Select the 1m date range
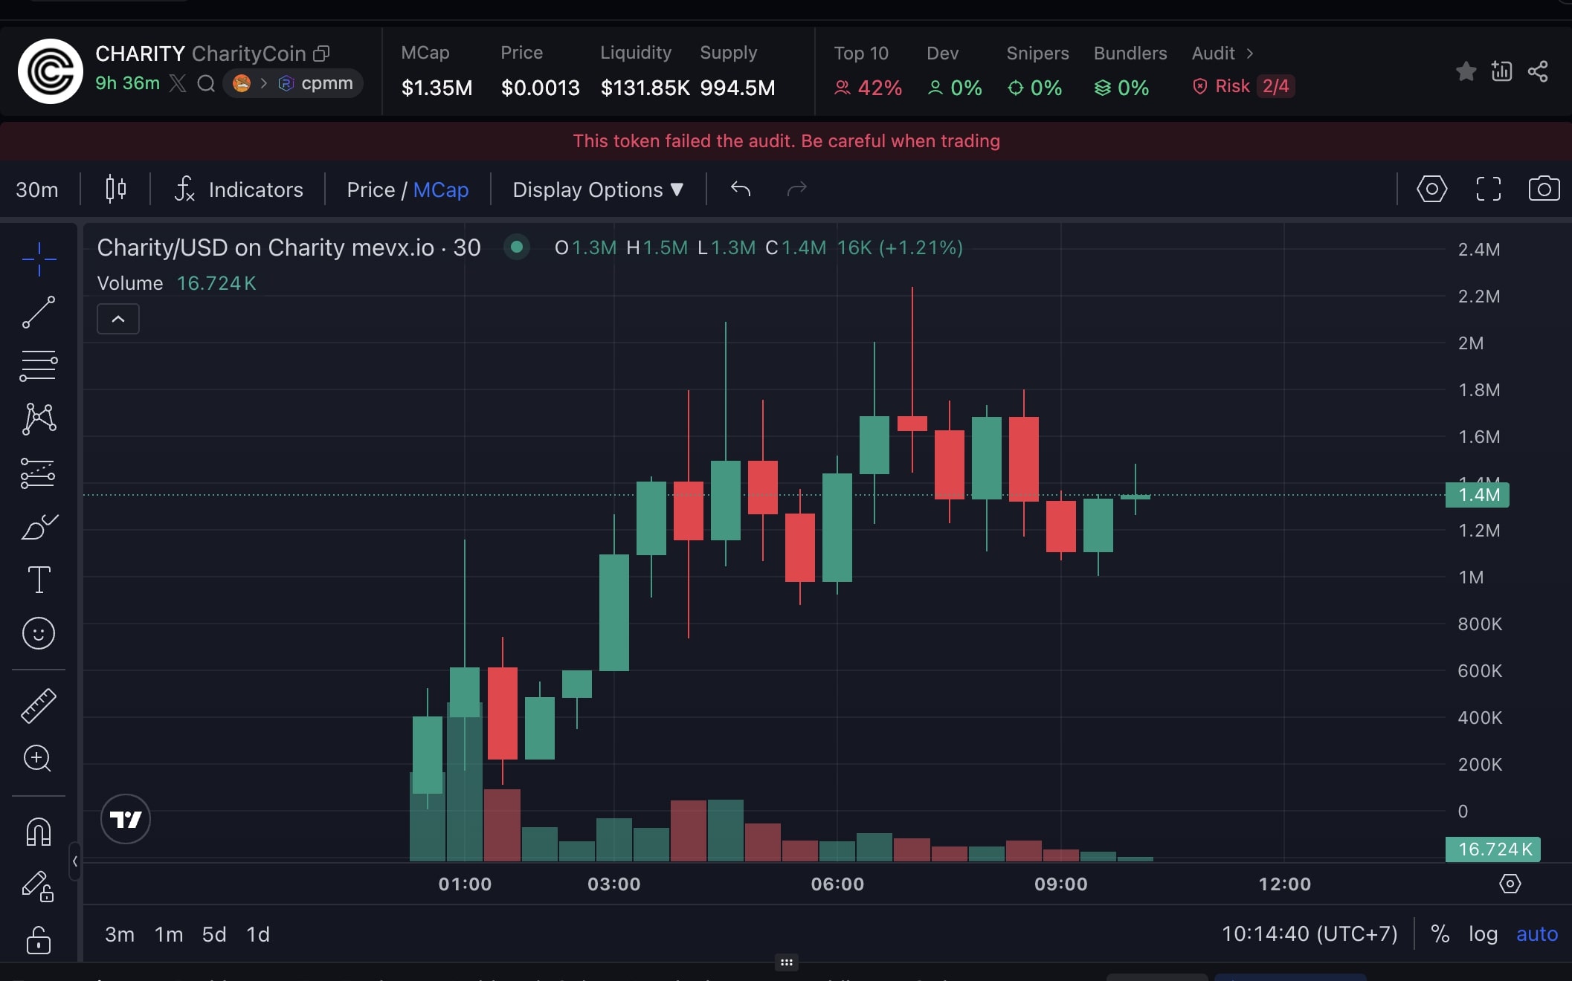Viewport: 1572px width, 981px height. [169, 934]
